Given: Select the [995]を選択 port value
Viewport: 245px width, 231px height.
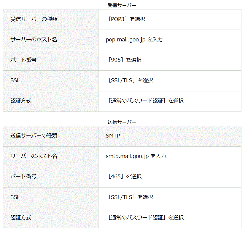Looking at the screenshot, I should point(125,60).
